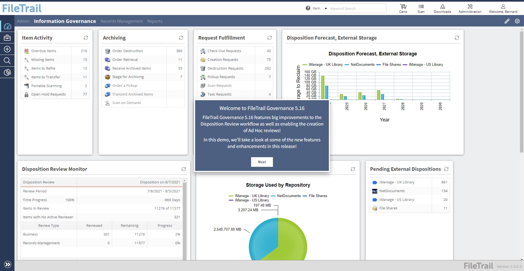Open iManage - UK Library pending dispositions
This screenshot has width=524, height=271.
tap(397, 182)
